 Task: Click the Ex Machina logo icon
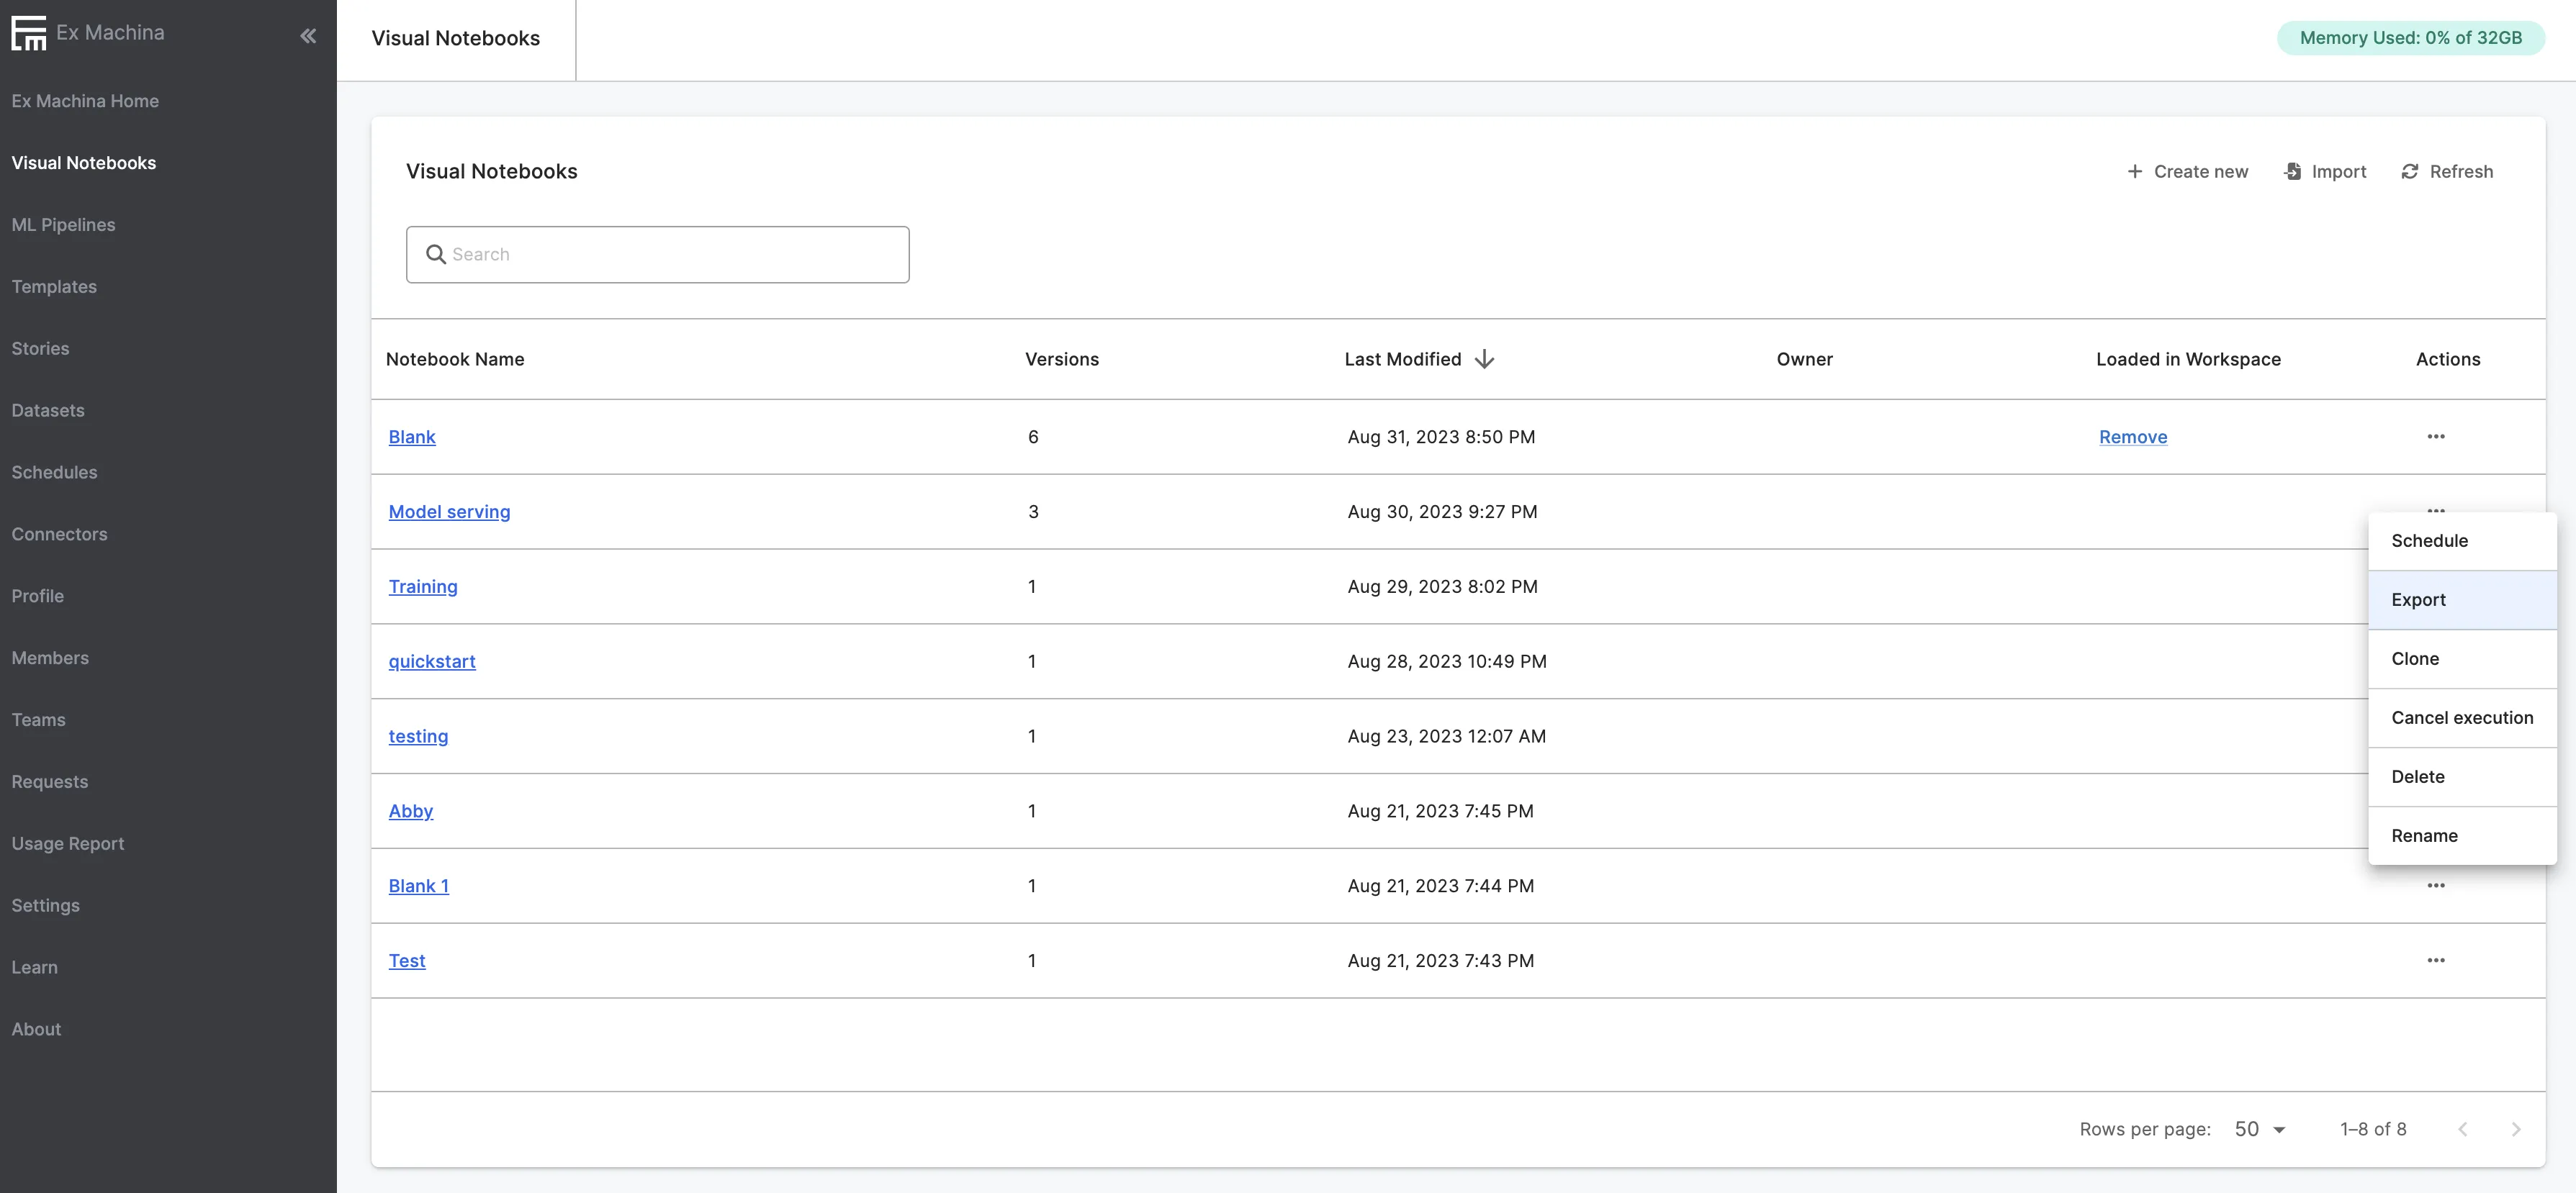coord(29,33)
